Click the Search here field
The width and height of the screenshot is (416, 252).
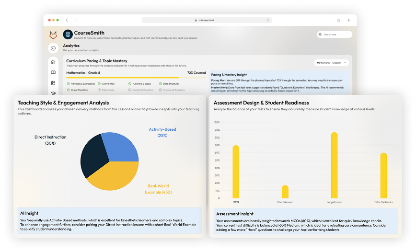(335, 34)
